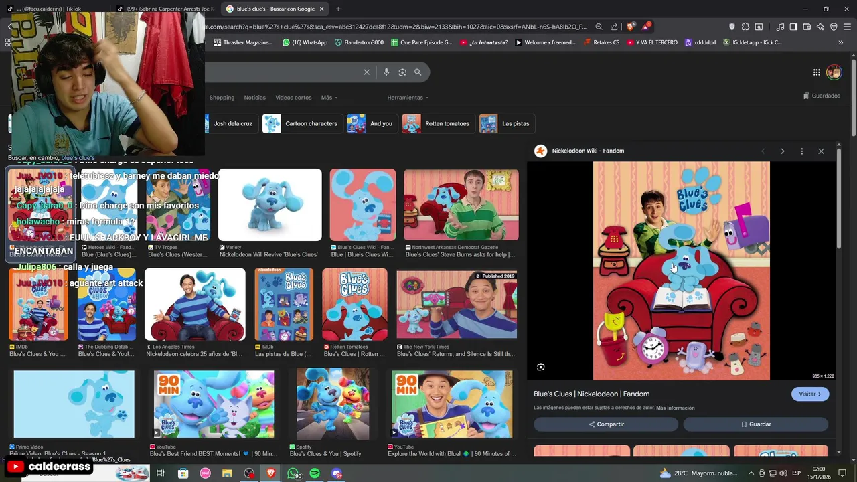Open Nickelodeon Wiki - Fandom source header

[x=579, y=151]
